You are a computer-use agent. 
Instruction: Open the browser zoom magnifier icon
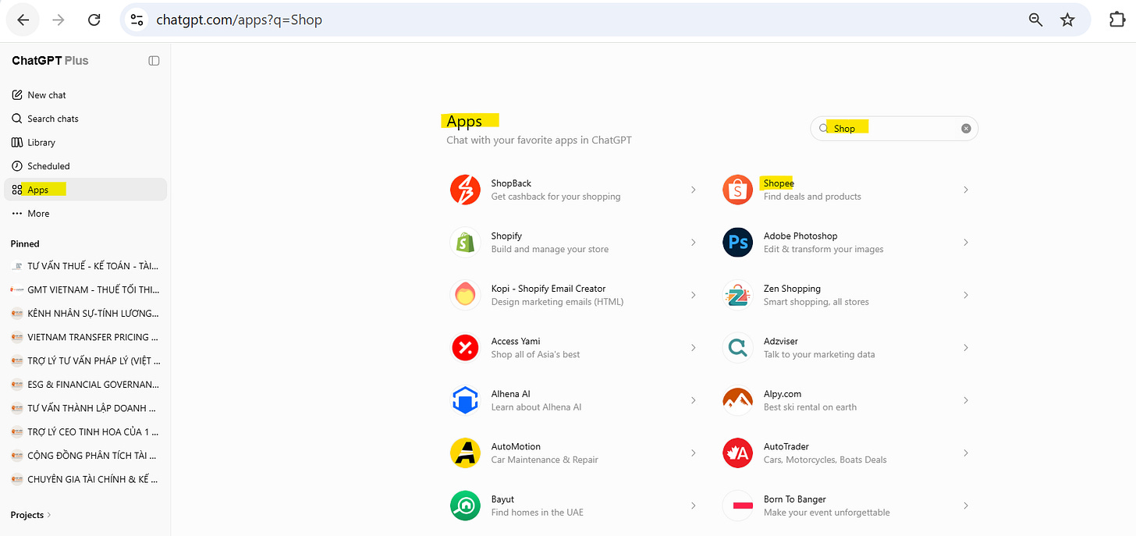[1035, 20]
